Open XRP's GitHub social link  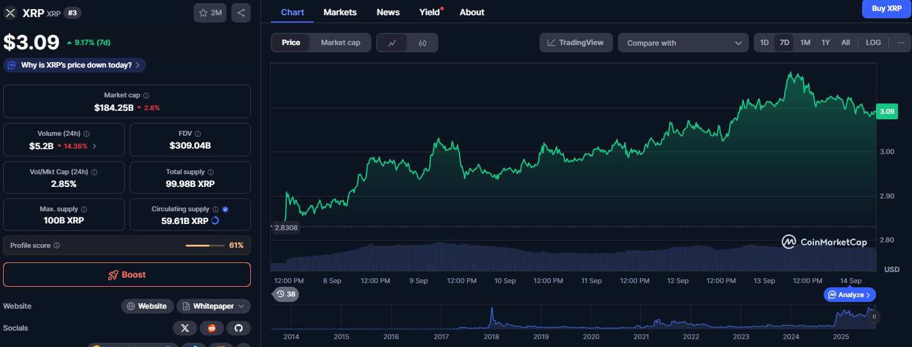pos(239,328)
